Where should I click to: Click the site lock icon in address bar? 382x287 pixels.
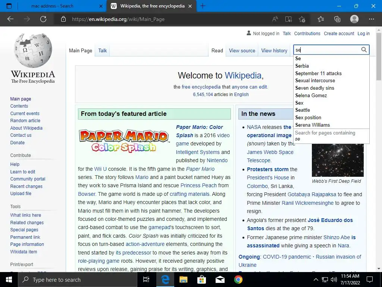coord(63,19)
